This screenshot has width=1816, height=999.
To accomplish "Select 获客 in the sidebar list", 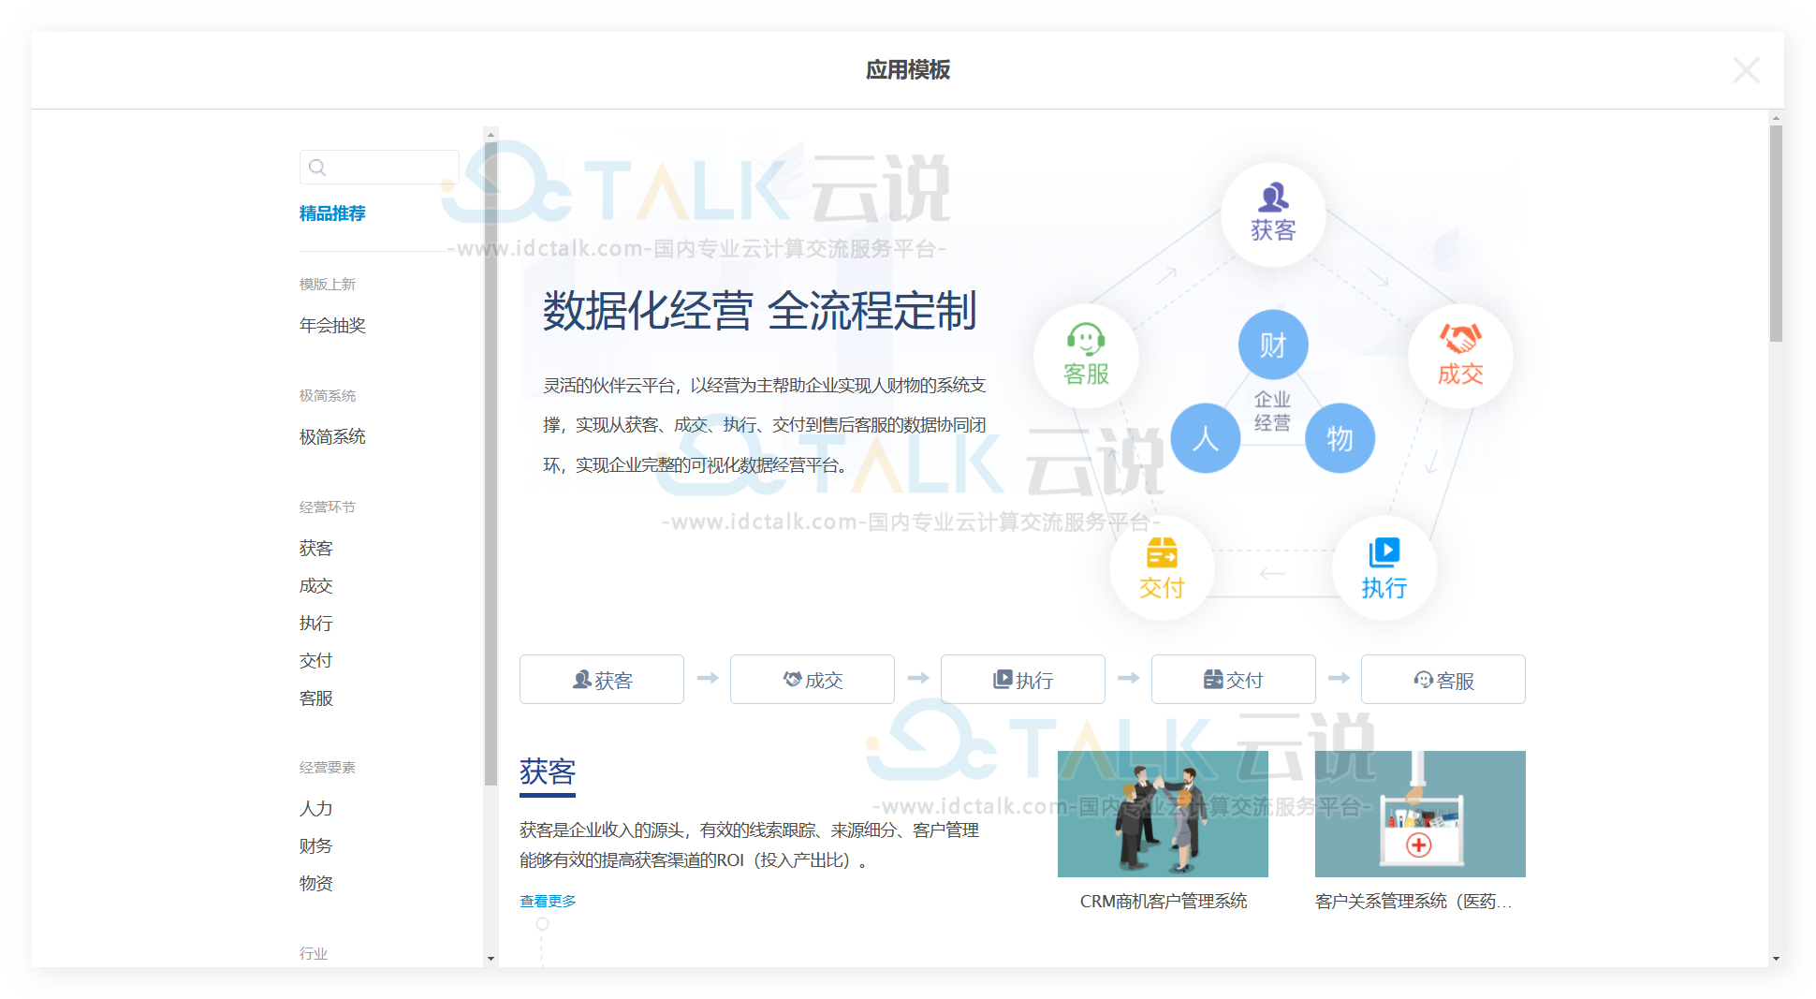I will click(316, 548).
